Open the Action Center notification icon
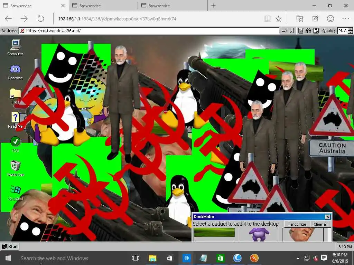Screen dimensions: 354x265 point(324,258)
